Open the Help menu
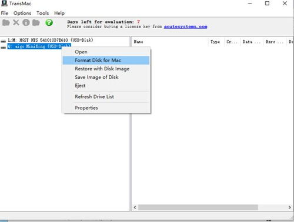This screenshot has height=222, width=294. coord(59,13)
